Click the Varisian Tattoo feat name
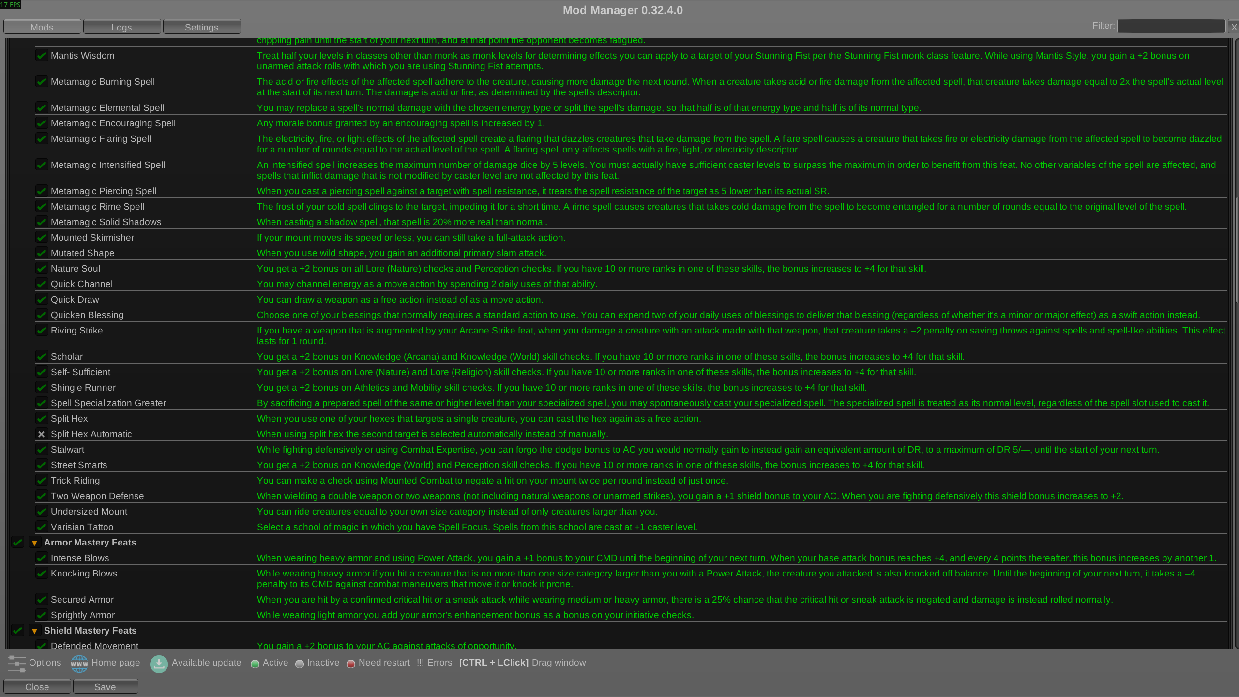Screen dimensions: 1239x697 82,527
